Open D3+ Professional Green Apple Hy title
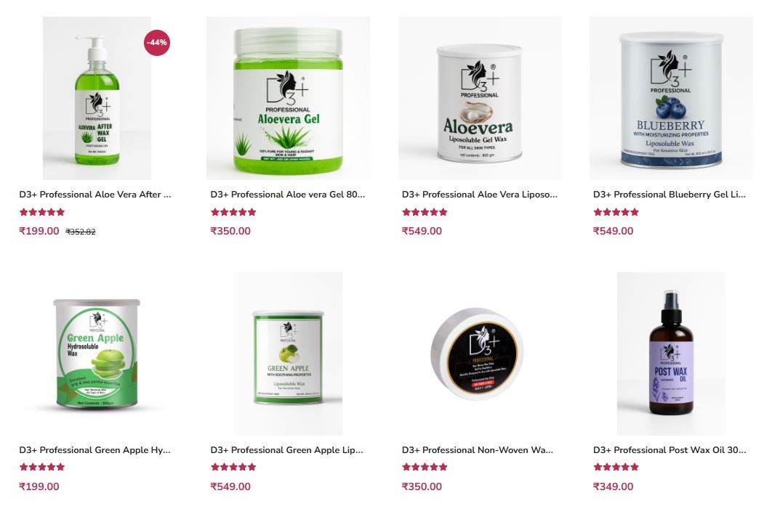Viewport: 772px width, 517px height. click(95, 449)
